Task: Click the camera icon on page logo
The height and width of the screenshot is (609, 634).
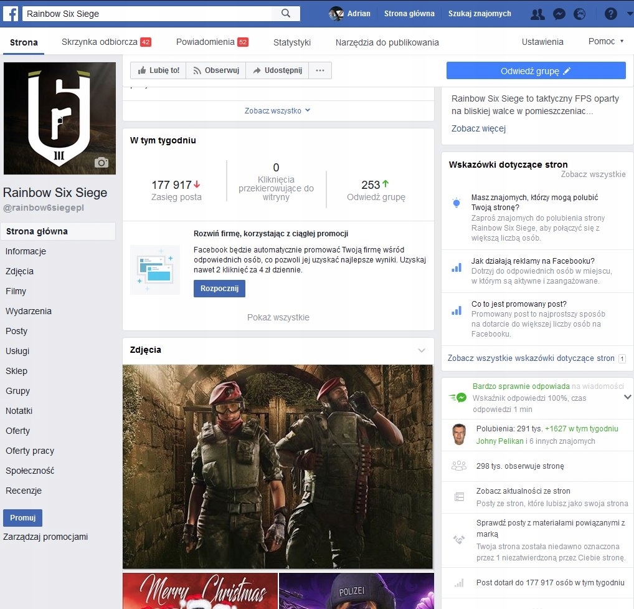Action: (x=102, y=162)
